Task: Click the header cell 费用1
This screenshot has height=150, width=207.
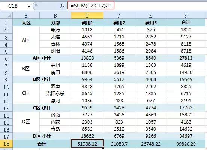Action: [x=87, y=23]
